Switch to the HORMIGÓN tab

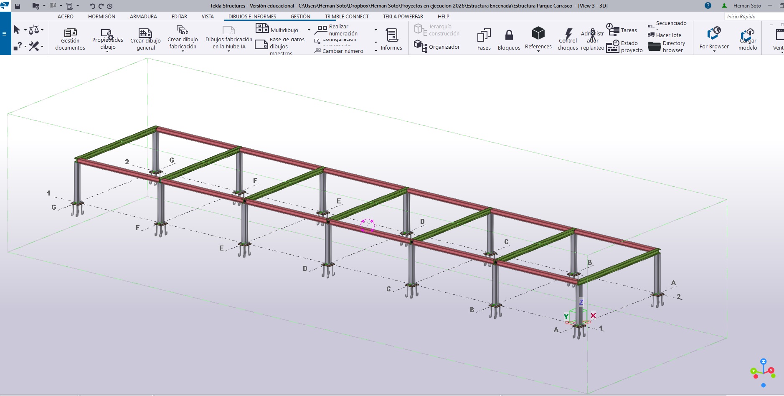tap(101, 17)
